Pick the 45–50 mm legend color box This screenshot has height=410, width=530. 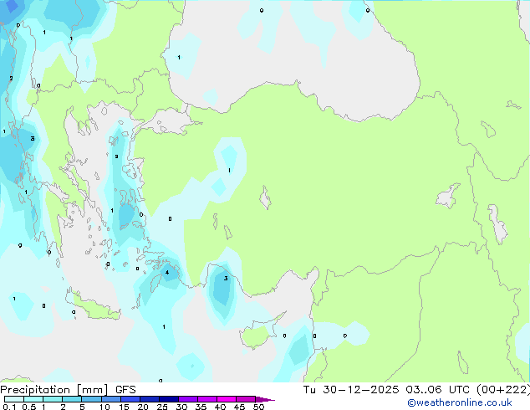pyautogui.click(x=246, y=399)
